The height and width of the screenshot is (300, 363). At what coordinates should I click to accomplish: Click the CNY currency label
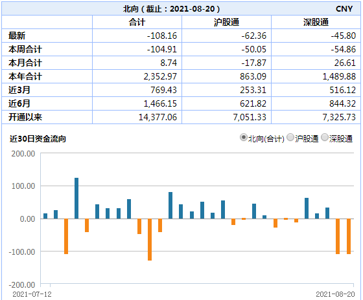pyautogui.click(x=344, y=9)
